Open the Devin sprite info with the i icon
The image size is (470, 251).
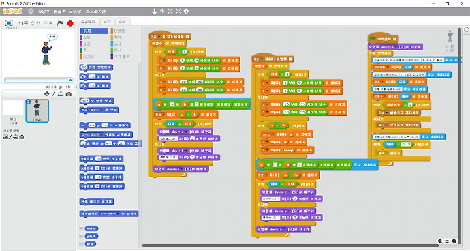28,102
